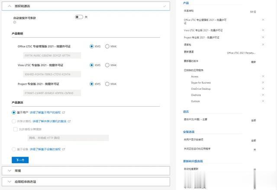277x190 pixels.
Task: Remove OneNote from excluded apps
Action: click(263, 95)
